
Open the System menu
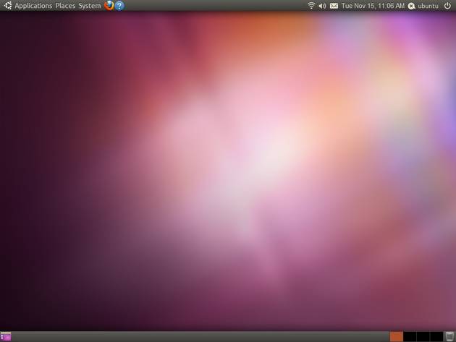[90, 6]
